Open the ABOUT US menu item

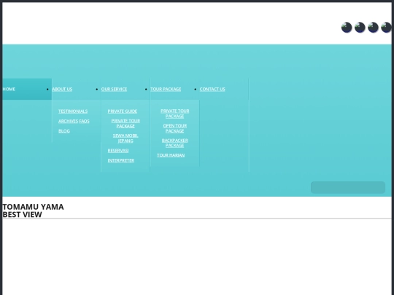(62, 89)
